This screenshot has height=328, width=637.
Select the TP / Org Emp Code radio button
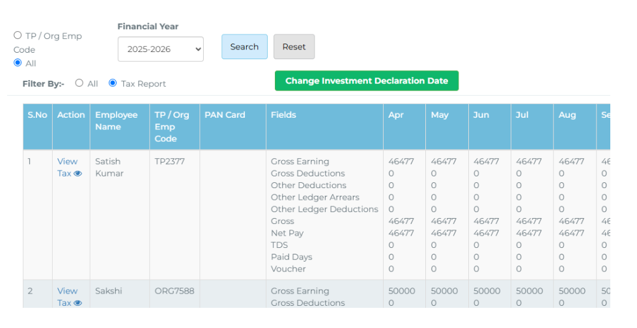coord(18,36)
